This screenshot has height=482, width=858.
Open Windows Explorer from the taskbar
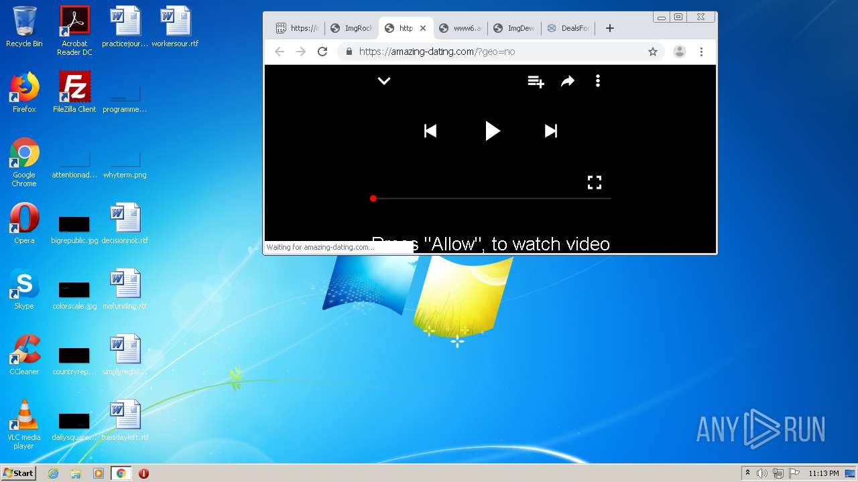tap(76, 473)
